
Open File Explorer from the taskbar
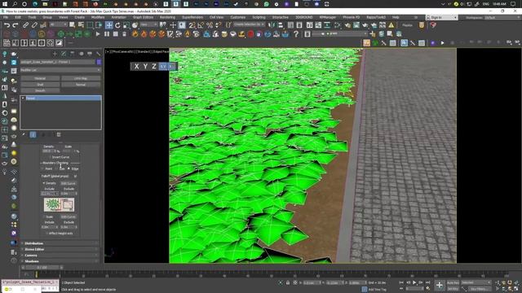point(45,4)
